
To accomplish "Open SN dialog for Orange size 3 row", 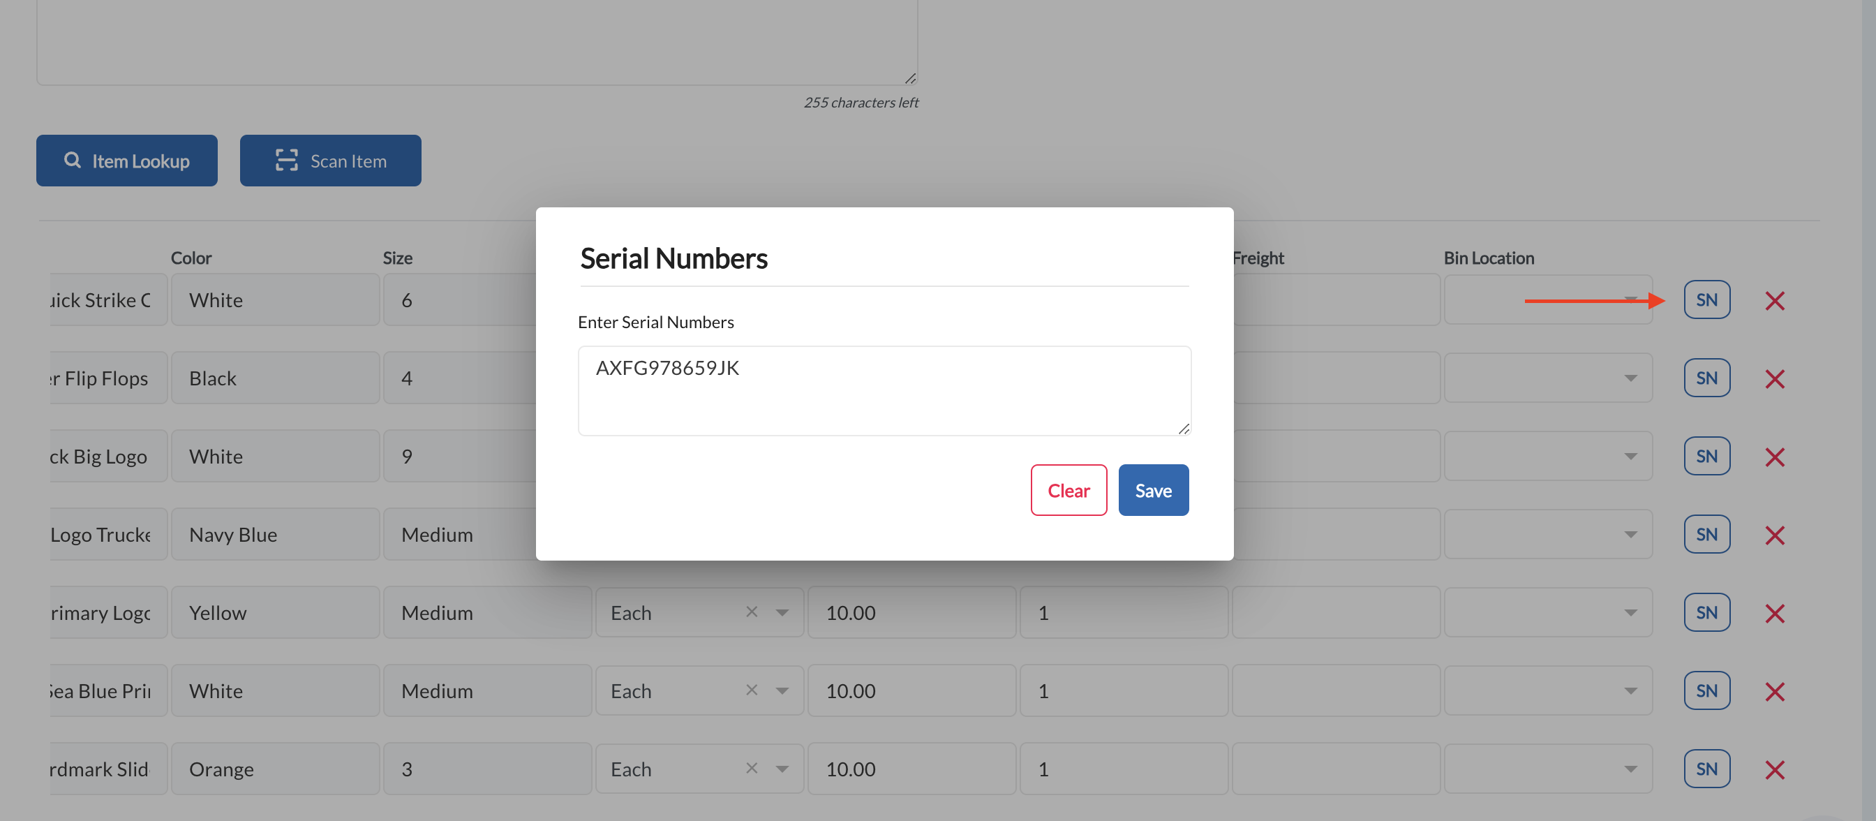I will (x=1706, y=769).
